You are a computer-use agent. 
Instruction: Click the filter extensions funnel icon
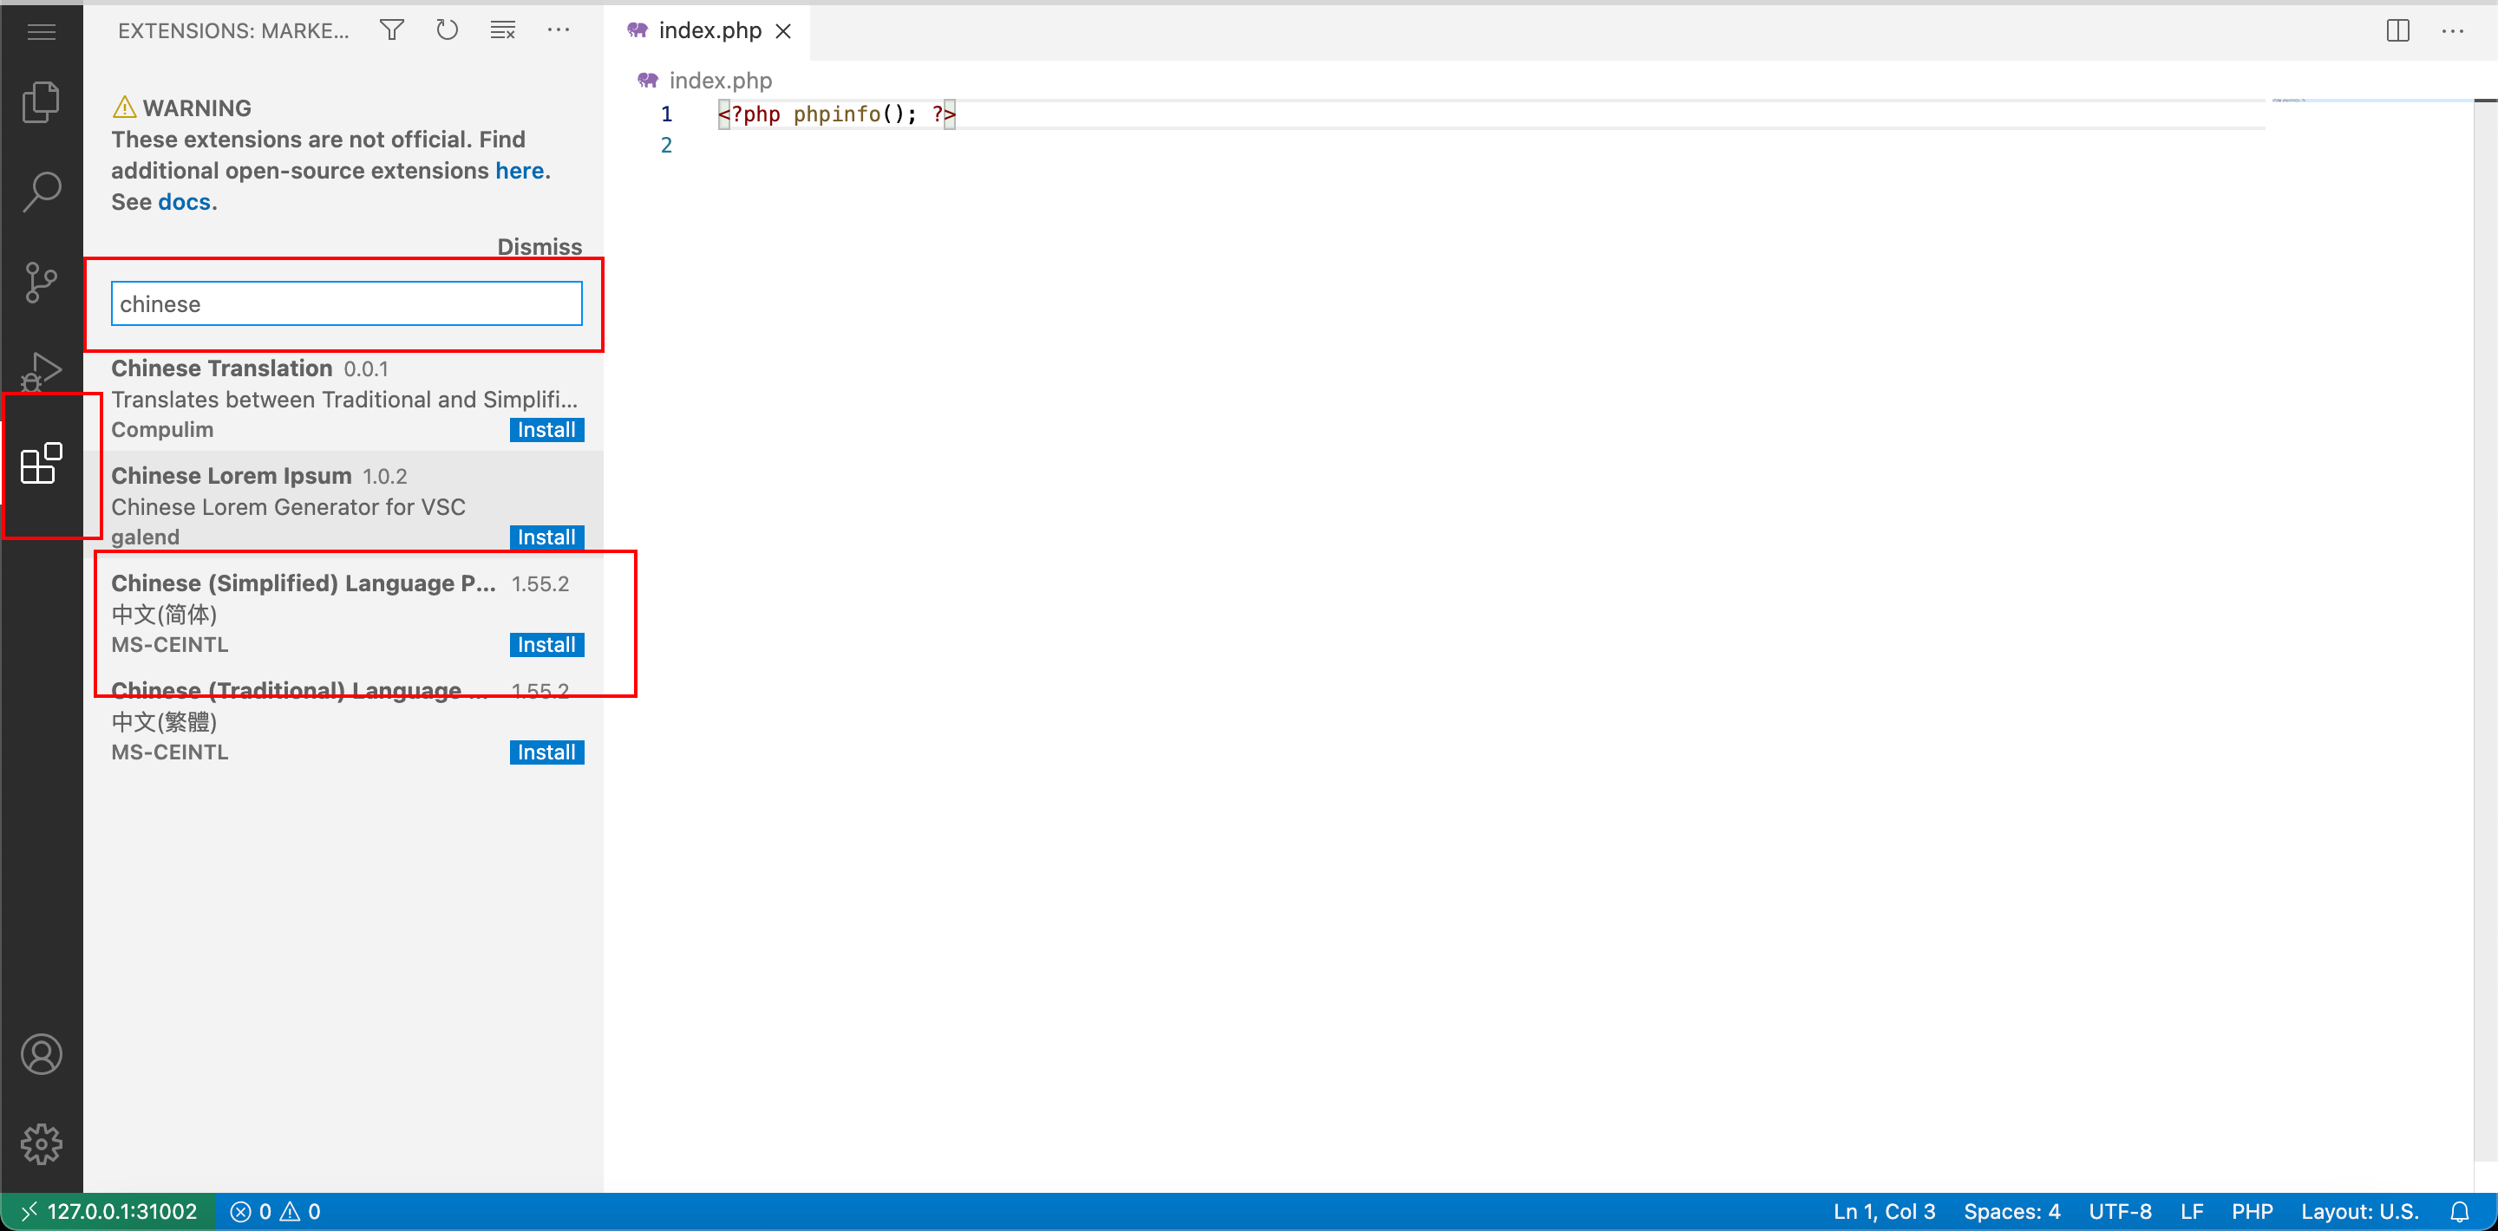[x=392, y=30]
